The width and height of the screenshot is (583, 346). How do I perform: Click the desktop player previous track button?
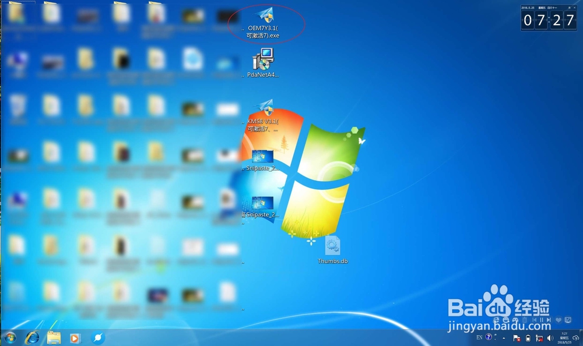[534, 320]
